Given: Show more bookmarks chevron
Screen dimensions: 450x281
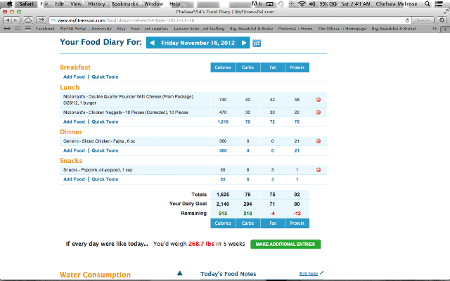Looking at the screenshot, I should click(435, 29).
